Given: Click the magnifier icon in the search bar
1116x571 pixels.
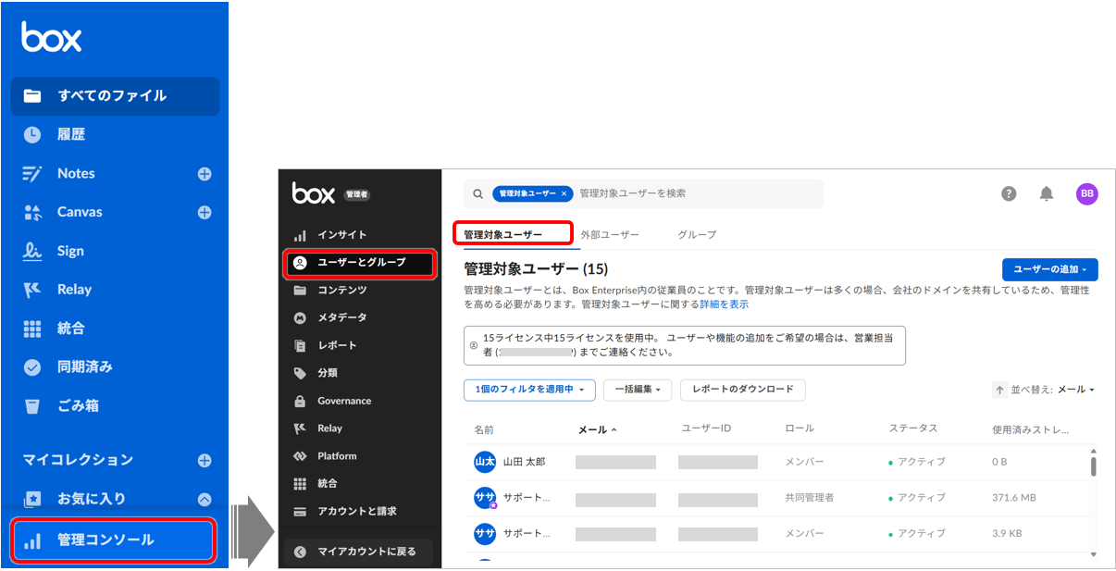Looking at the screenshot, I should [477, 194].
